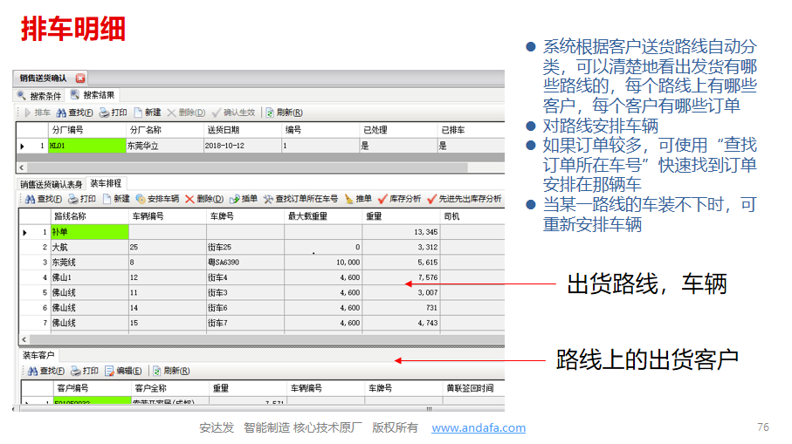Click 安排车辆 to assign a vehicle
Image resolution: width=792 pixels, height=444 pixels.
pyautogui.click(x=157, y=199)
